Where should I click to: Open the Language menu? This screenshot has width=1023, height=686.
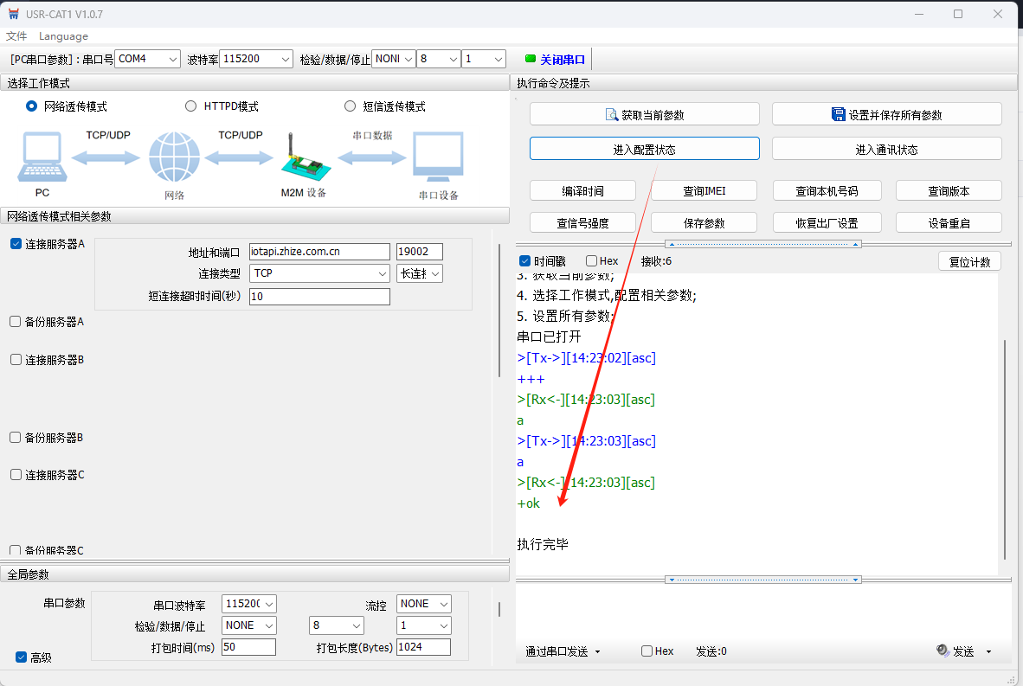(63, 36)
